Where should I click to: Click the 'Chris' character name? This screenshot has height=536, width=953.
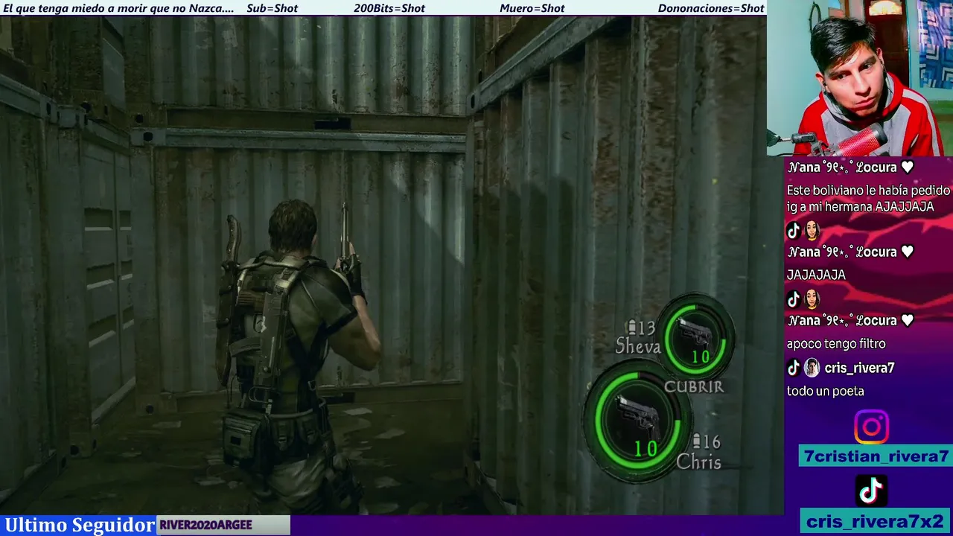click(698, 462)
